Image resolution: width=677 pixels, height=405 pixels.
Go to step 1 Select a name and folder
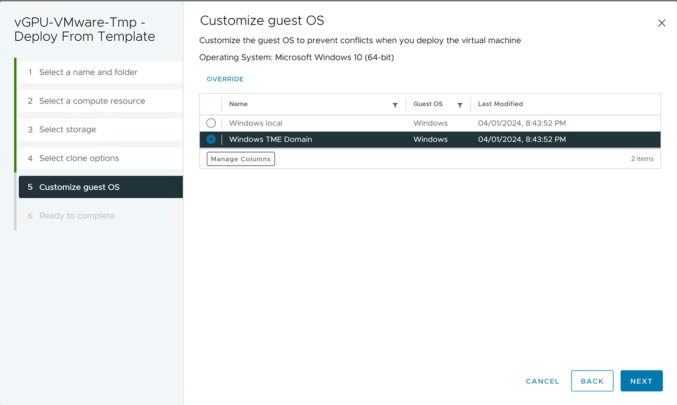88,72
